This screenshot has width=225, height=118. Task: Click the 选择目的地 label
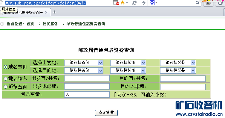tap(45, 70)
